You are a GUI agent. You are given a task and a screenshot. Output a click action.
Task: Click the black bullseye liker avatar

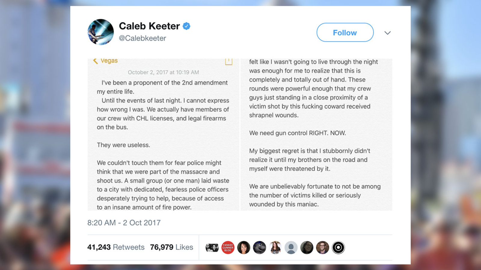338,247
